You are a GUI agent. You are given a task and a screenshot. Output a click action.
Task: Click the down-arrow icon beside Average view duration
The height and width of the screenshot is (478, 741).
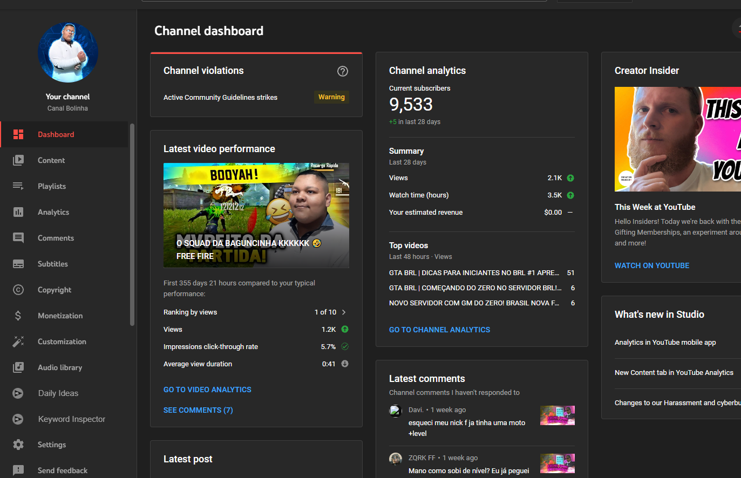pyautogui.click(x=345, y=364)
